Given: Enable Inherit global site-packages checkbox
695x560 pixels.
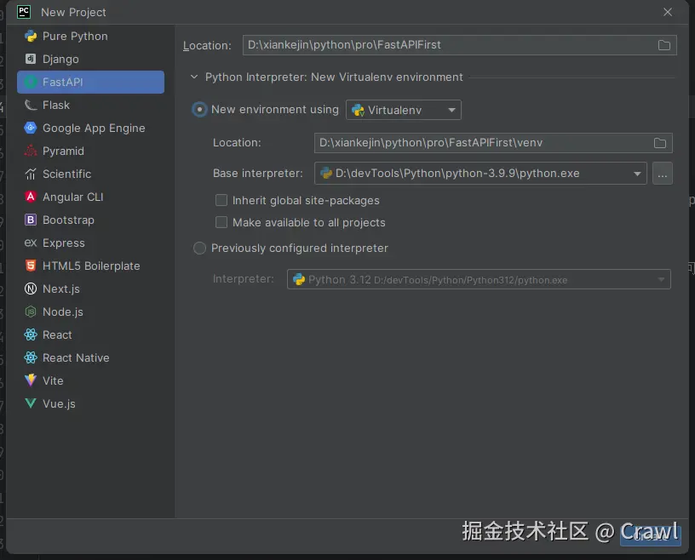Looking at the screenshot, I should (221, 200).
